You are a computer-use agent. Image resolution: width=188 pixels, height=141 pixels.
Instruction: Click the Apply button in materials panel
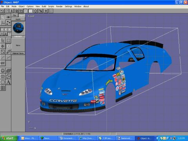pos(18,19)
